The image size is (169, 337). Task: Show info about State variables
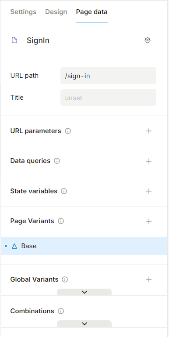pyautogui.click(x=64, y=191)
